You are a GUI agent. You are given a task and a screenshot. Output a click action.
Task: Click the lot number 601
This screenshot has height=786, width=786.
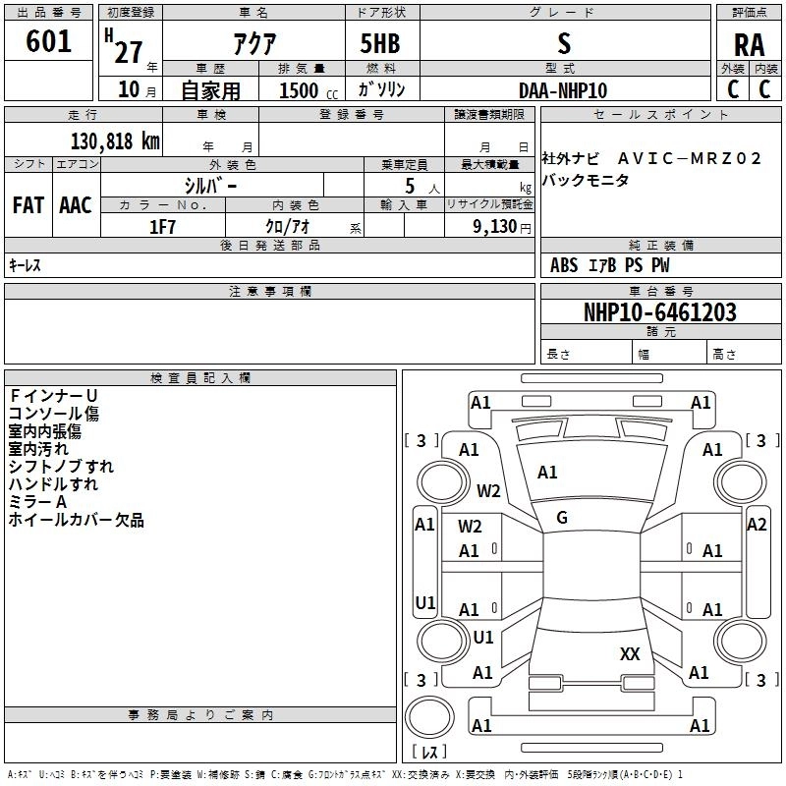49,41
